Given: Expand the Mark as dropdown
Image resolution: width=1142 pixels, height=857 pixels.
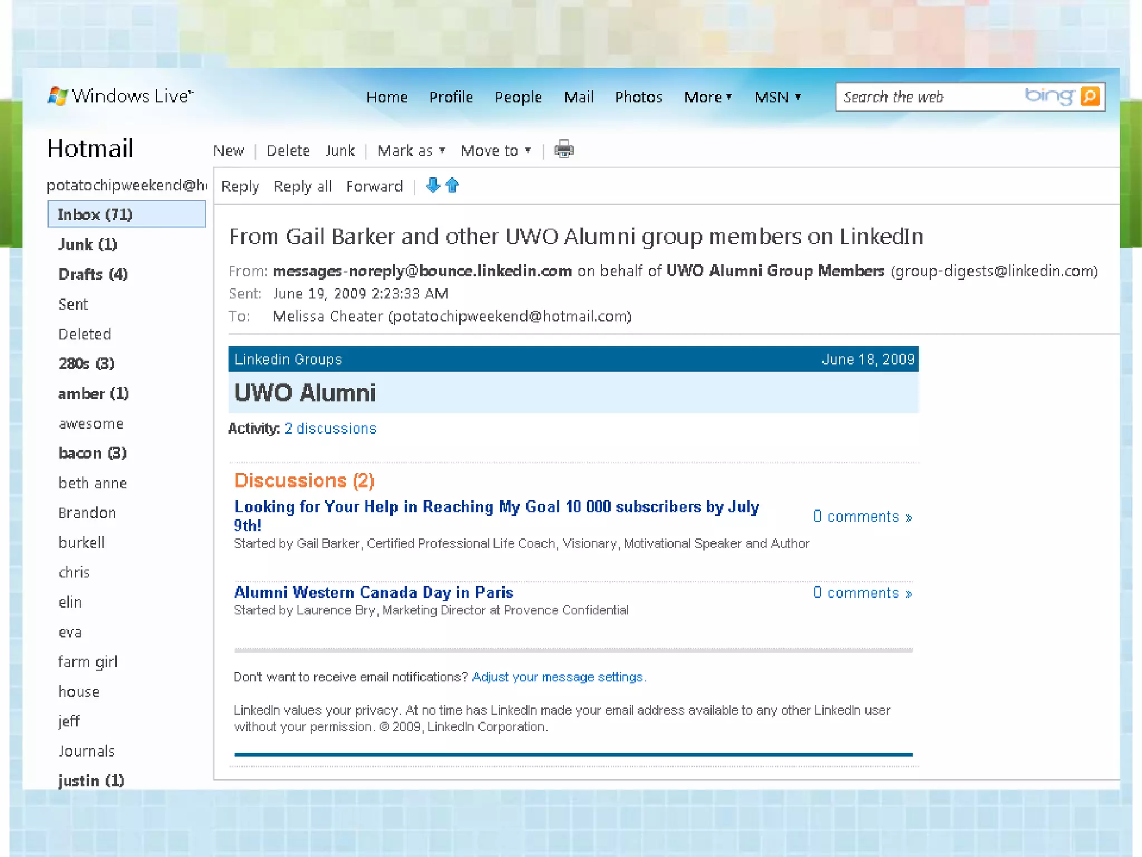Looking at the screenshot, I should (x=411, y=151).
